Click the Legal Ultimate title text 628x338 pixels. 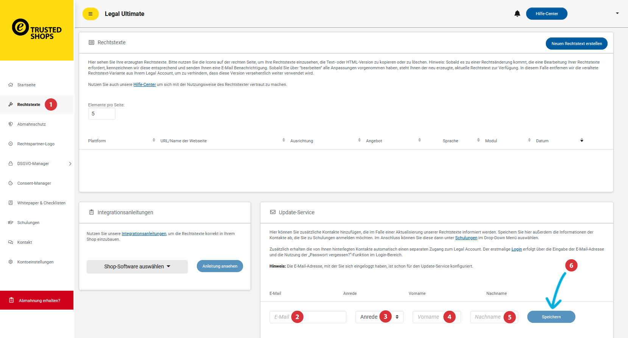[125, 14]
